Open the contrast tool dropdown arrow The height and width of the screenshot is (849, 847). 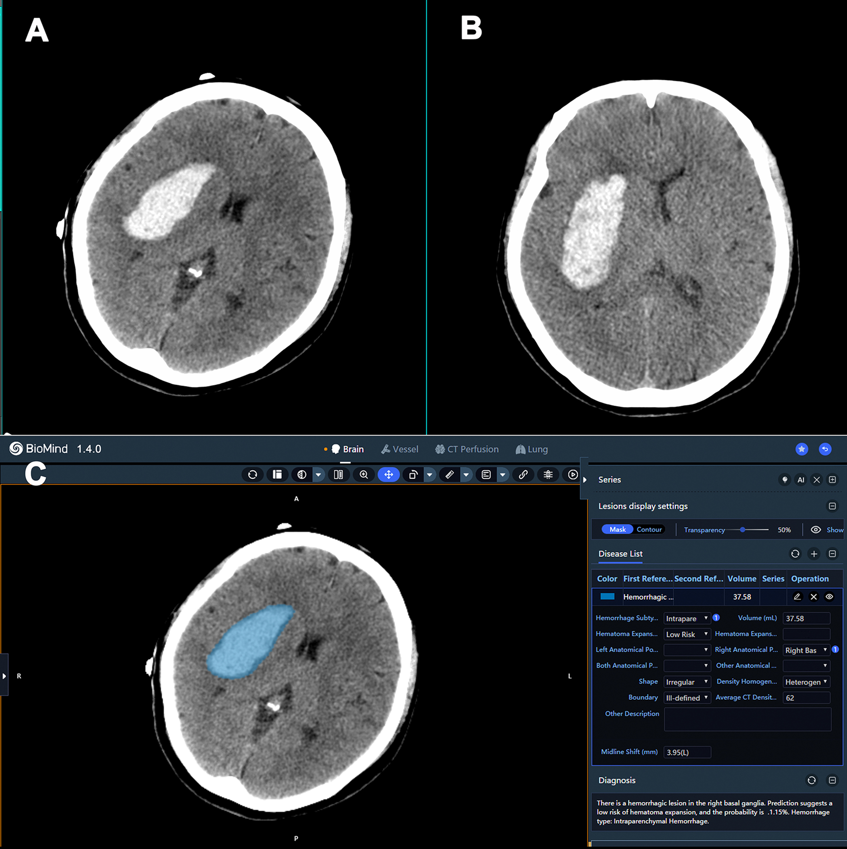pos(318,474)
